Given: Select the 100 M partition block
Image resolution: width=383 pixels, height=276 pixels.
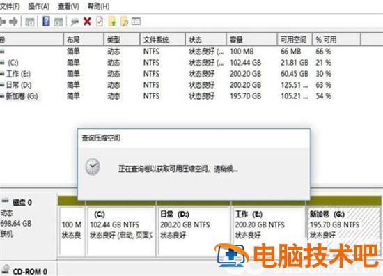Looking at the screenshot, I should click(x=72, y=231).
